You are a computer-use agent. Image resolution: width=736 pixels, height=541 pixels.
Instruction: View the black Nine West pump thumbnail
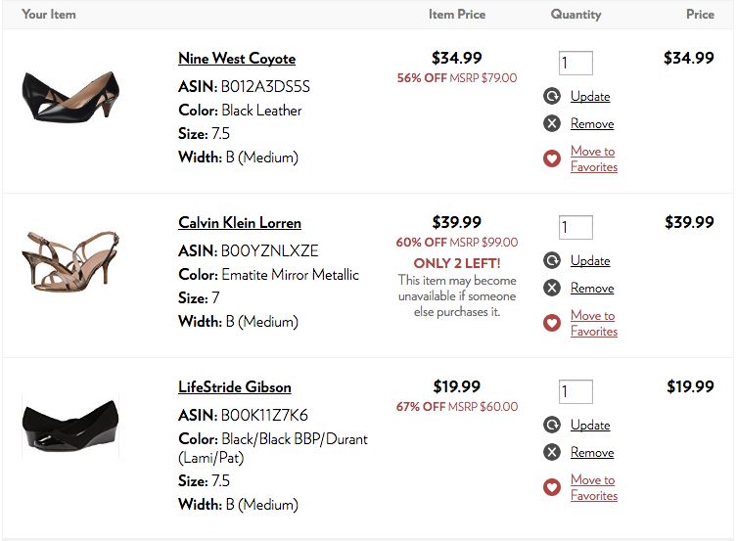coord(70,98)
